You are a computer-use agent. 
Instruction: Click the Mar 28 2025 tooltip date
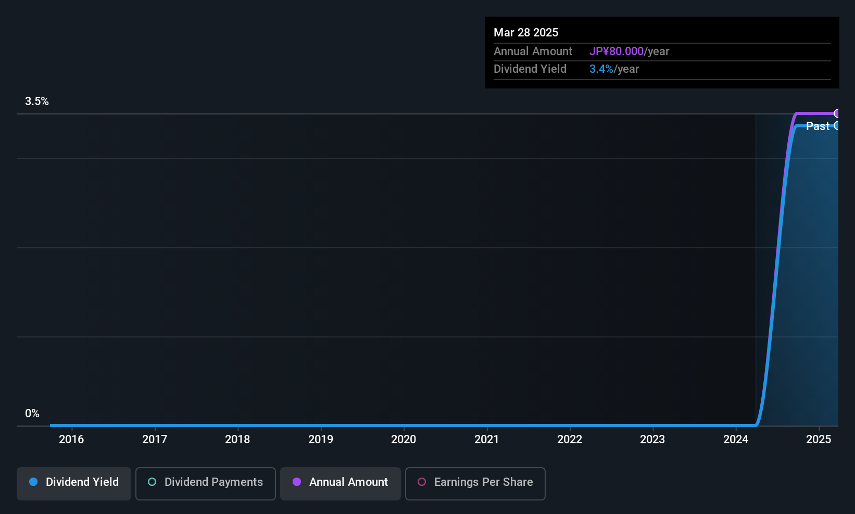[526, 32]
